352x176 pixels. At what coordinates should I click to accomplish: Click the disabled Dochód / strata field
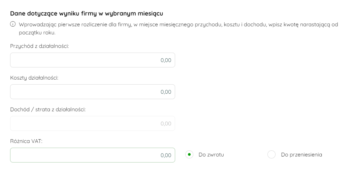tap(93, 123)
